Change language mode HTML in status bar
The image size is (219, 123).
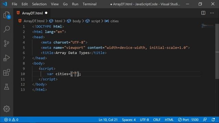pos(169,120)
